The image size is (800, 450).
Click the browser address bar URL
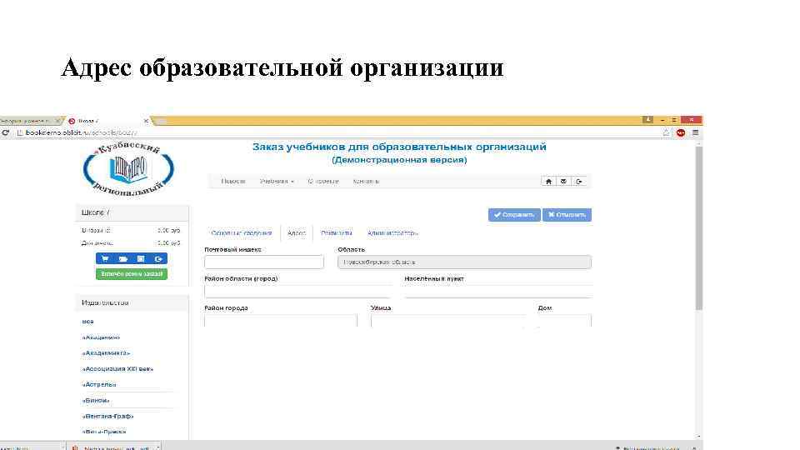pyautogui.click(x=81, y=132)
